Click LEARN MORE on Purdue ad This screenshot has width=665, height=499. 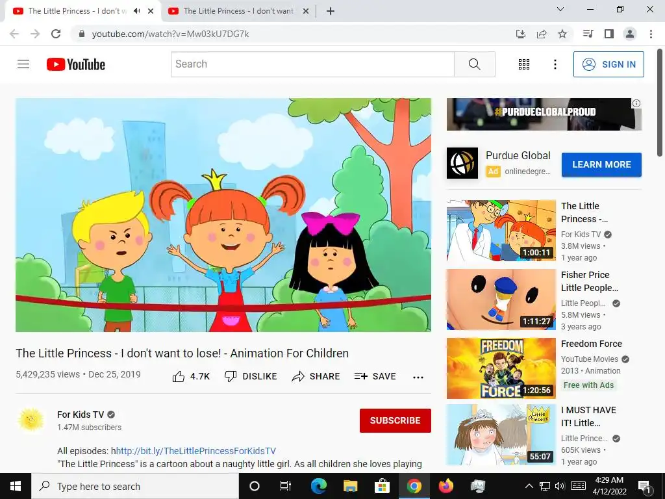pyautogui.click(x=601, y=164)
